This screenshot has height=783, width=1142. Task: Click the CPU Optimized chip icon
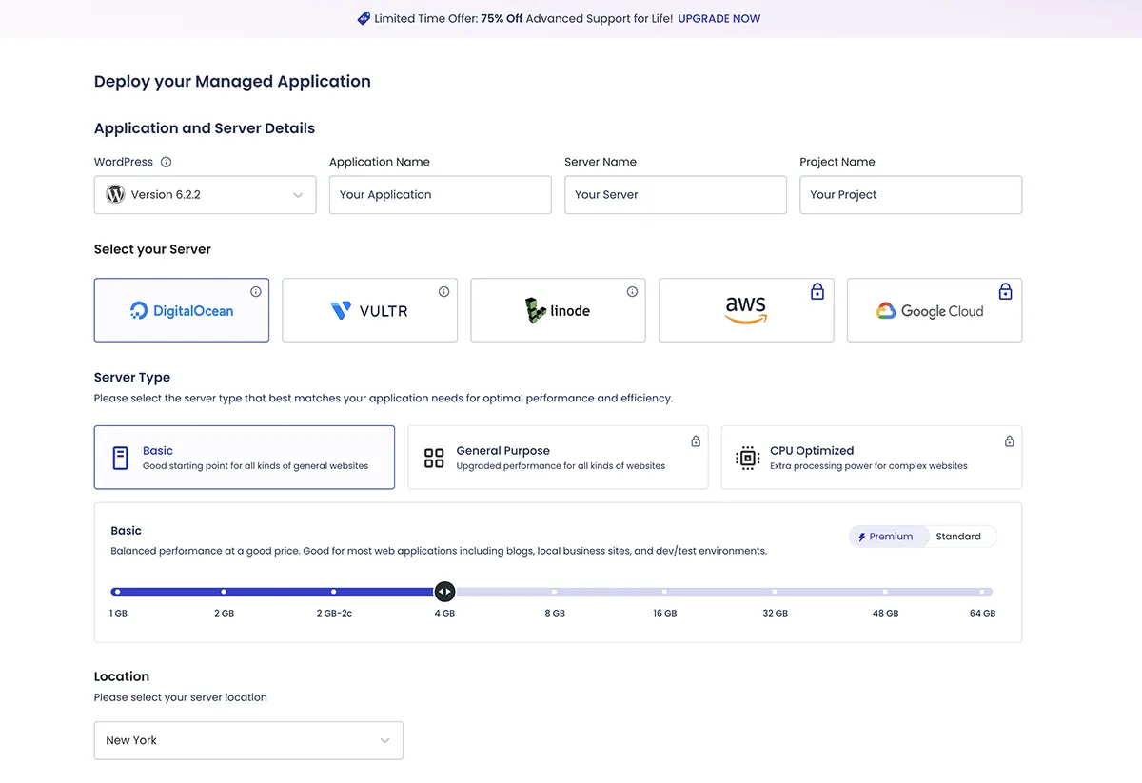(x=748, y=458)
